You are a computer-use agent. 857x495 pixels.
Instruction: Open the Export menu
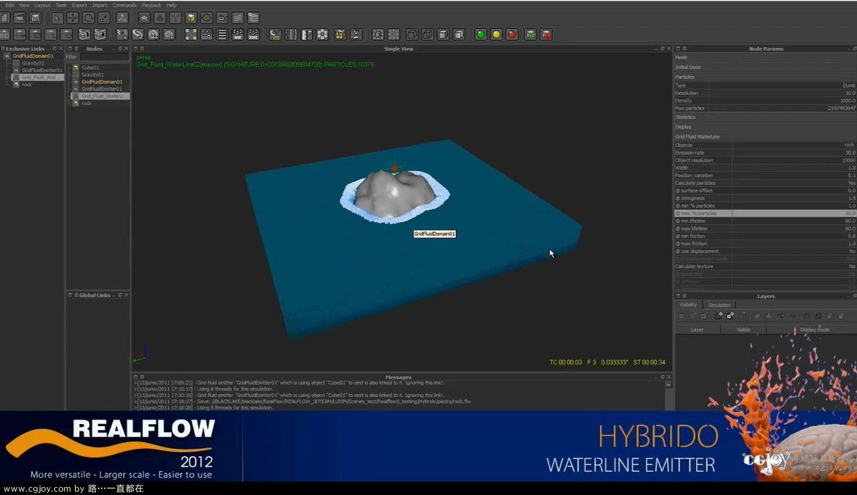80,5
